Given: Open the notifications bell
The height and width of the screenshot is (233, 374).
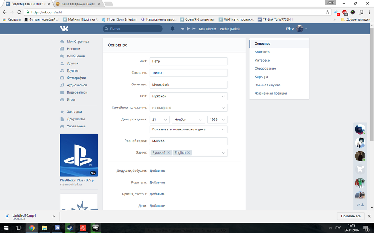Looking at the screenshot, I should pyautogui.click(x=172, y=29).
